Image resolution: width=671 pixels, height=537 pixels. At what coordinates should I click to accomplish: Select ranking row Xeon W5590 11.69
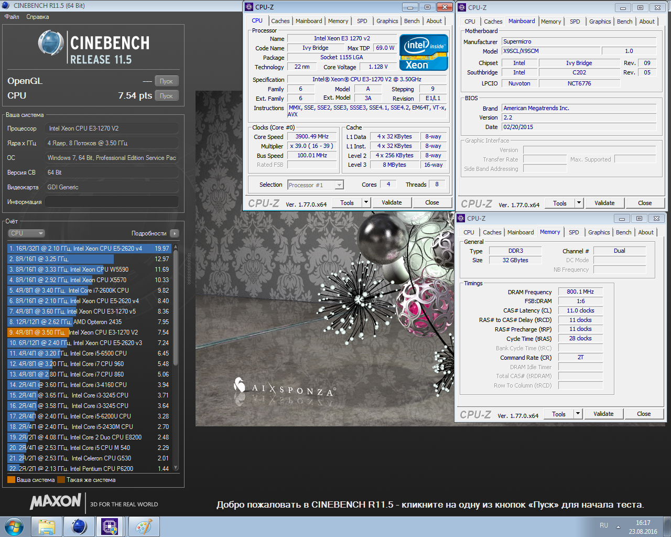[89, 270]
